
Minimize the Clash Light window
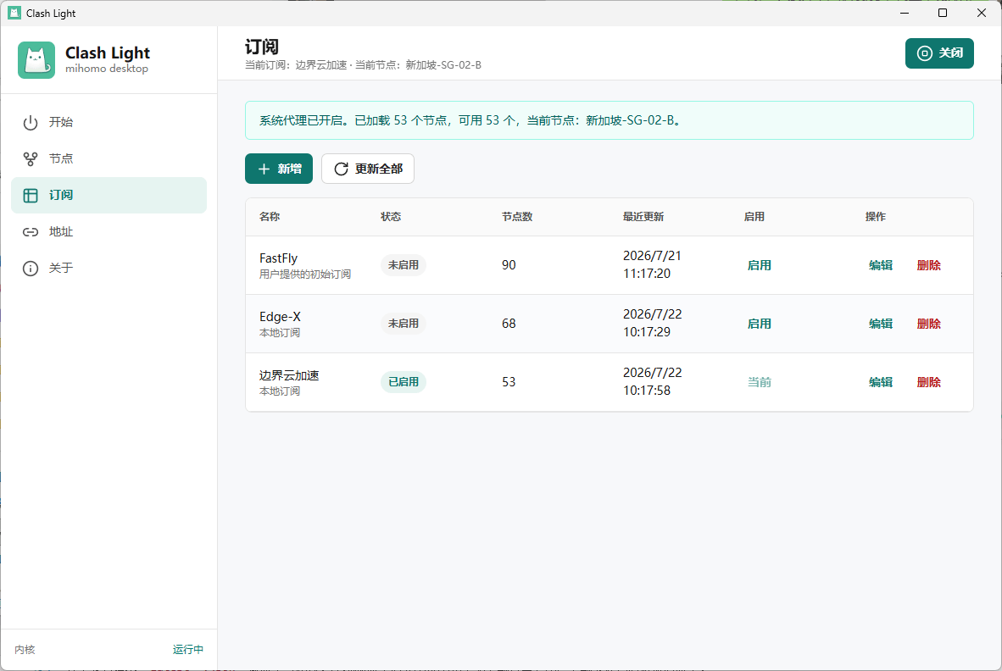[x=905, y=13]
